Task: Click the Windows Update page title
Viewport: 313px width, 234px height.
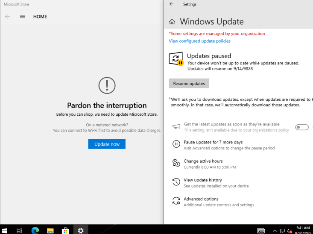Action: pos(212,21)
